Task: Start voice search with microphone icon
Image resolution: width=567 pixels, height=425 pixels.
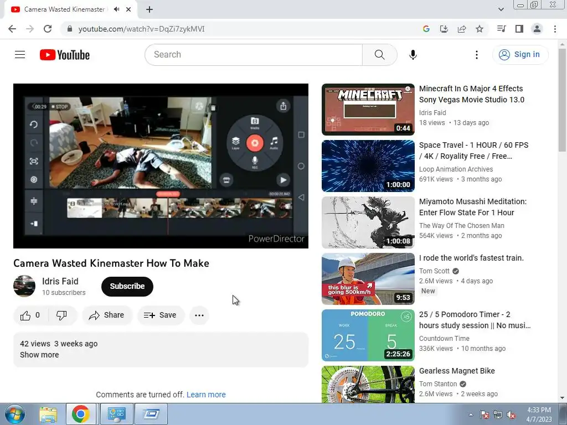Action: pos(413,55)
